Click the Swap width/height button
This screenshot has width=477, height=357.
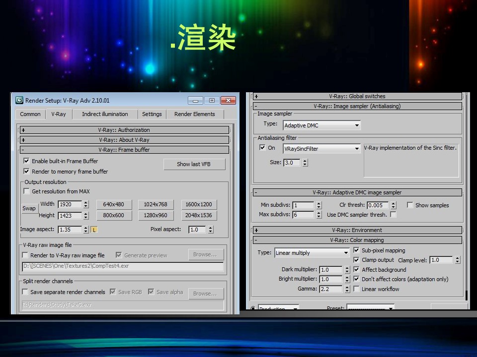[29, 209]
